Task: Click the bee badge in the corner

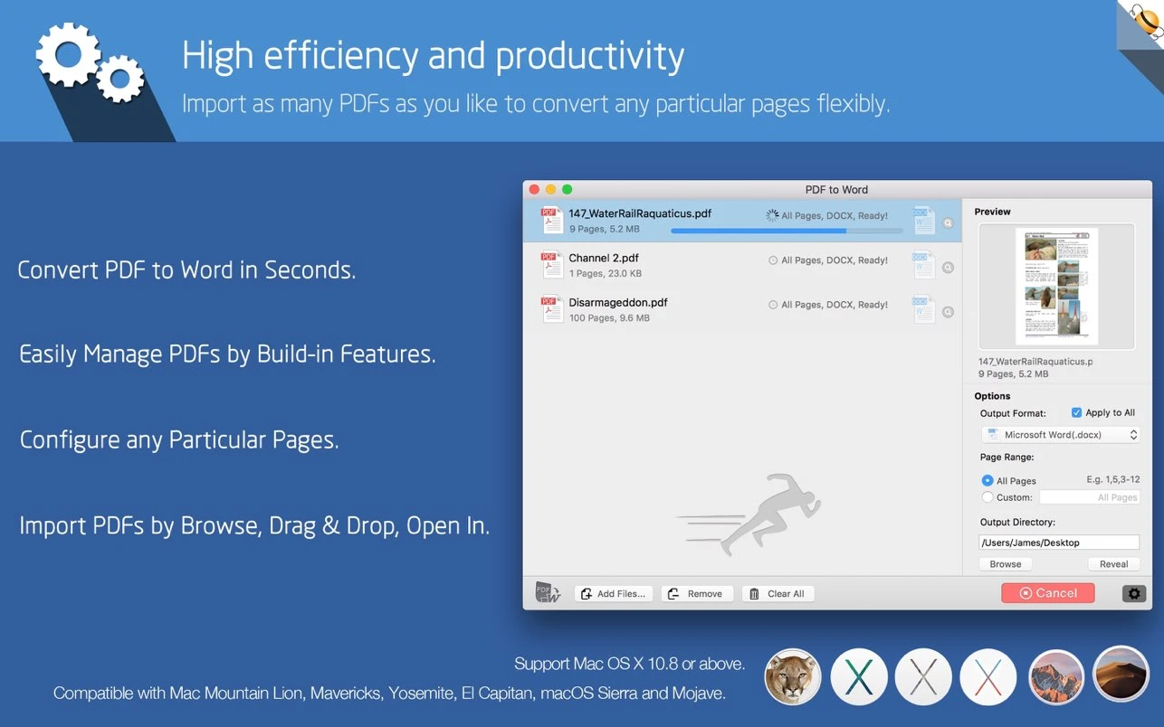Action: tap(1146, 22)
